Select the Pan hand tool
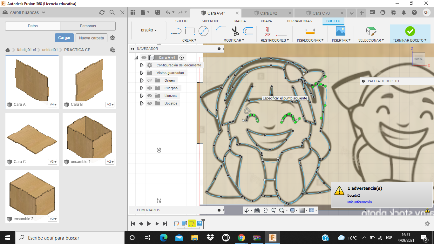This screenshot has height=244, width=434. click(265, 210)
